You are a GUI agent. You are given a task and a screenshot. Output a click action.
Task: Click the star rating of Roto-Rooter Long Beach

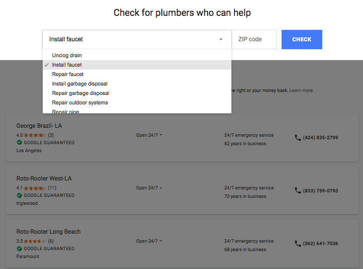(x=34, y=241)
